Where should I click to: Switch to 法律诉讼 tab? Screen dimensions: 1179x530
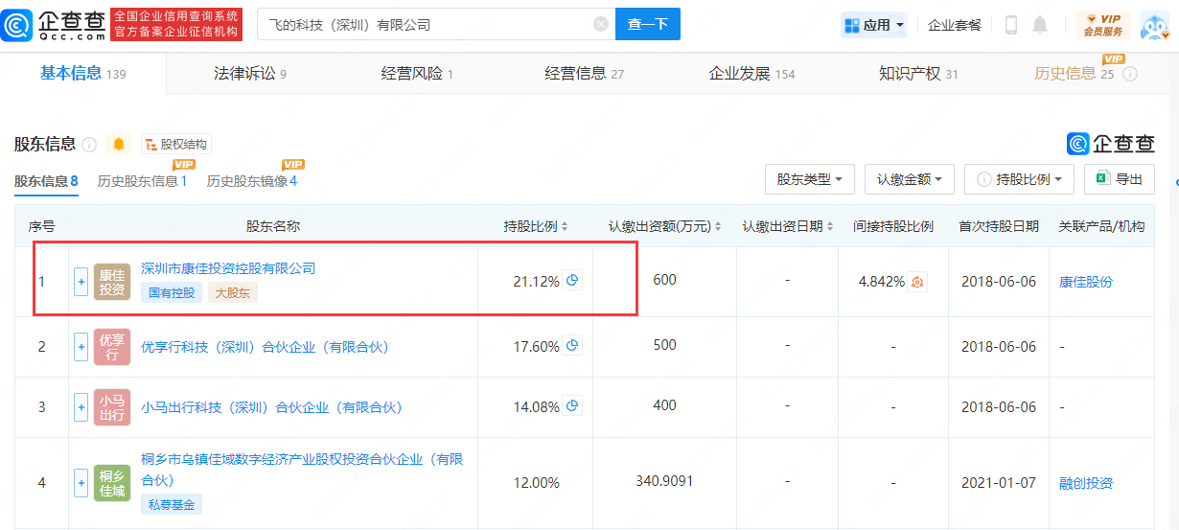click(x=249, y=74)
